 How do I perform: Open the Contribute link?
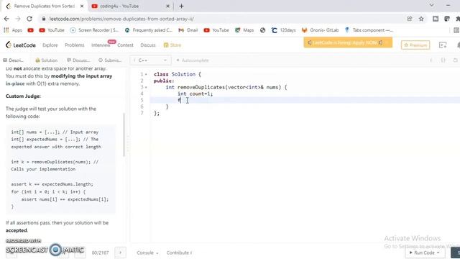click(x=179, y=253)
